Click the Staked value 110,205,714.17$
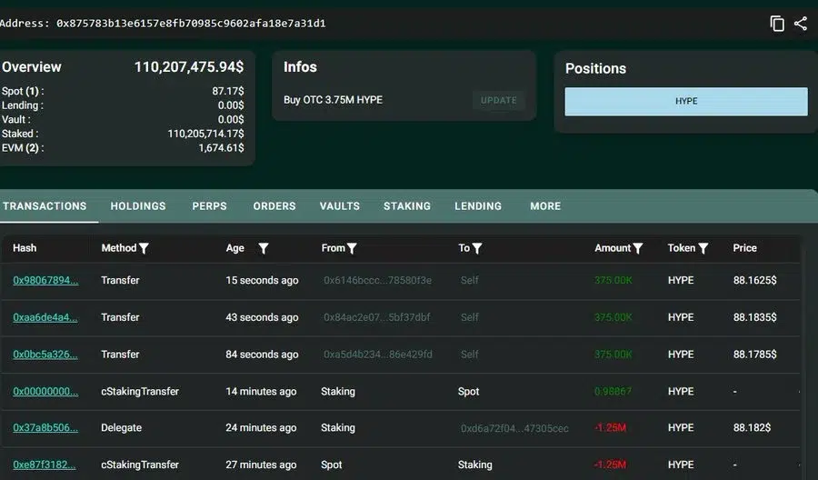This screenshot has width=818, height=480. click(205, 134)
